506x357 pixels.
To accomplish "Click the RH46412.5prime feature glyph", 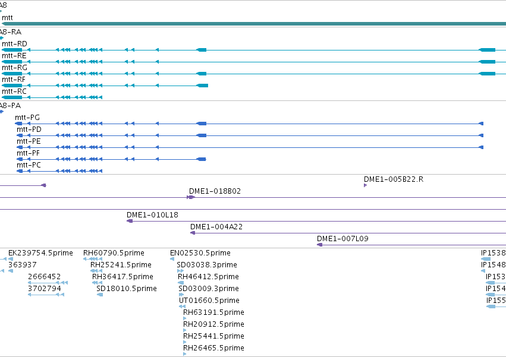I will [181, 283].
